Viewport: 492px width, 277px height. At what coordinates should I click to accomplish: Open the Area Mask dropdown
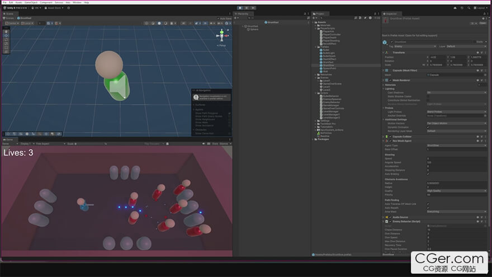(457, 212)
